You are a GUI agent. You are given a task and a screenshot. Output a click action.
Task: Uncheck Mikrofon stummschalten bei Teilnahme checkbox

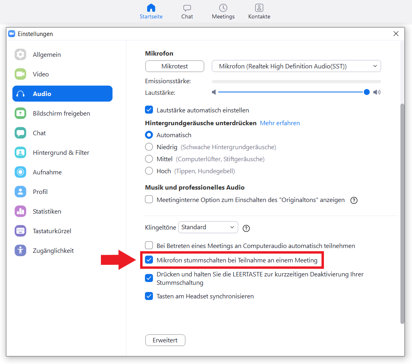coord(149,260)
